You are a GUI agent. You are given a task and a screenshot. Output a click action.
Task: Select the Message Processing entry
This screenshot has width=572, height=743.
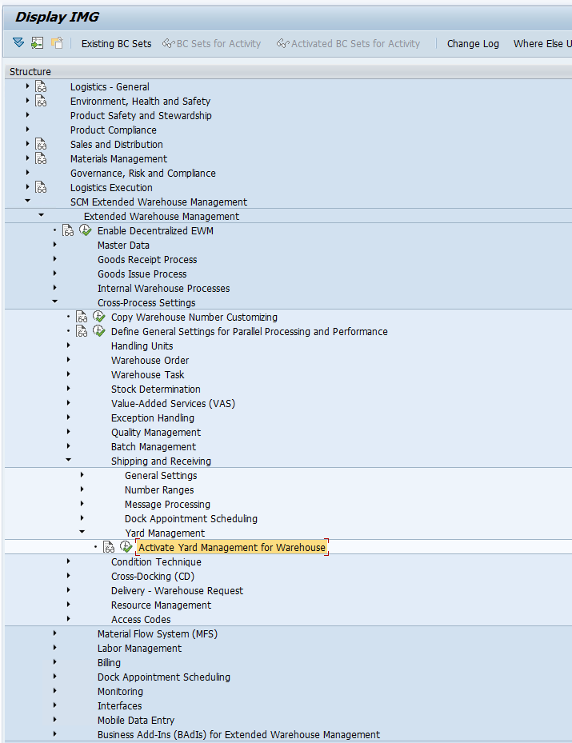[x=167, y=504]
